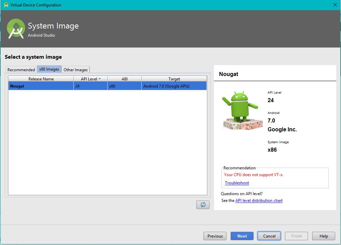The image size is (341, 245).
Task: Click the Android Studio title bar icon
Action: point(6,5)
